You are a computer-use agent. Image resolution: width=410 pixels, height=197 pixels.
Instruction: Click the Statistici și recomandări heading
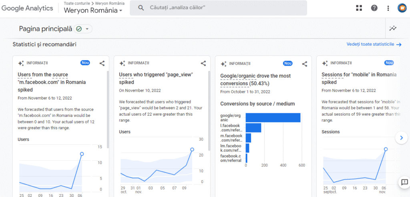[x=44, y=44]
